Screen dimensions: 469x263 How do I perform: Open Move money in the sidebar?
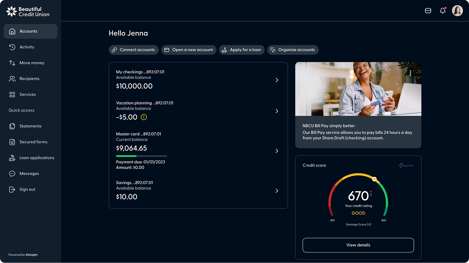coord(31,63)
